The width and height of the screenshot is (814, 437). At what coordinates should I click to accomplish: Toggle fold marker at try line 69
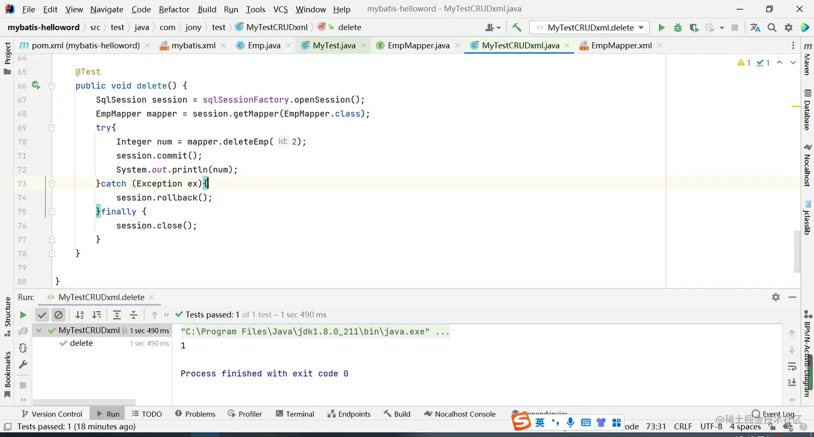point(52,128)
